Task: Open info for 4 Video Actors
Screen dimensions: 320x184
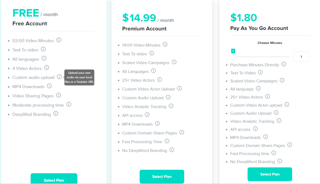Action: pyautogui.click(x=46, y=68)
